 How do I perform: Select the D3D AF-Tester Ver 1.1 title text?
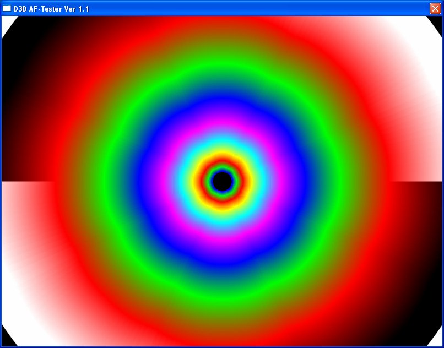[51, 9]
